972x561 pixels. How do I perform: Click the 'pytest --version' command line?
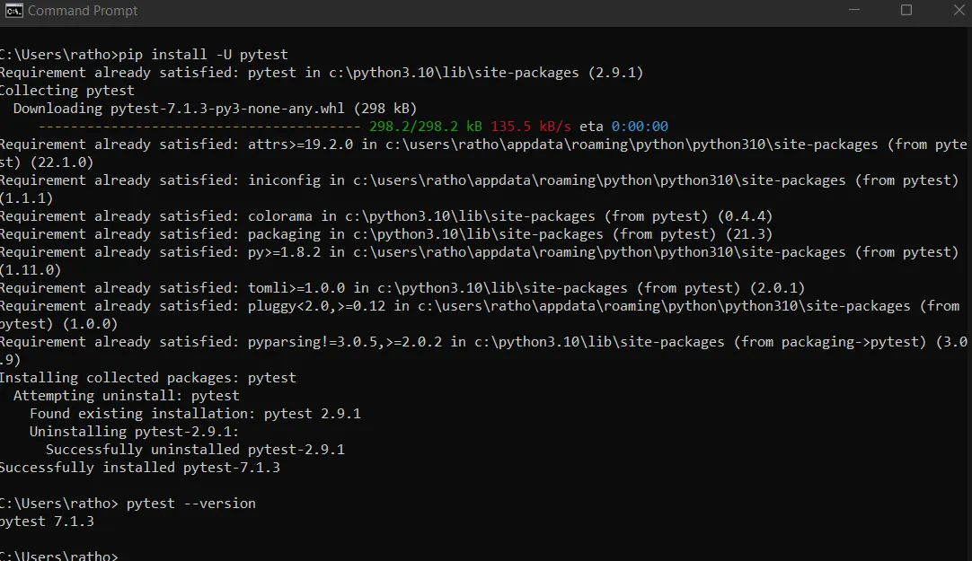point(128,504)
